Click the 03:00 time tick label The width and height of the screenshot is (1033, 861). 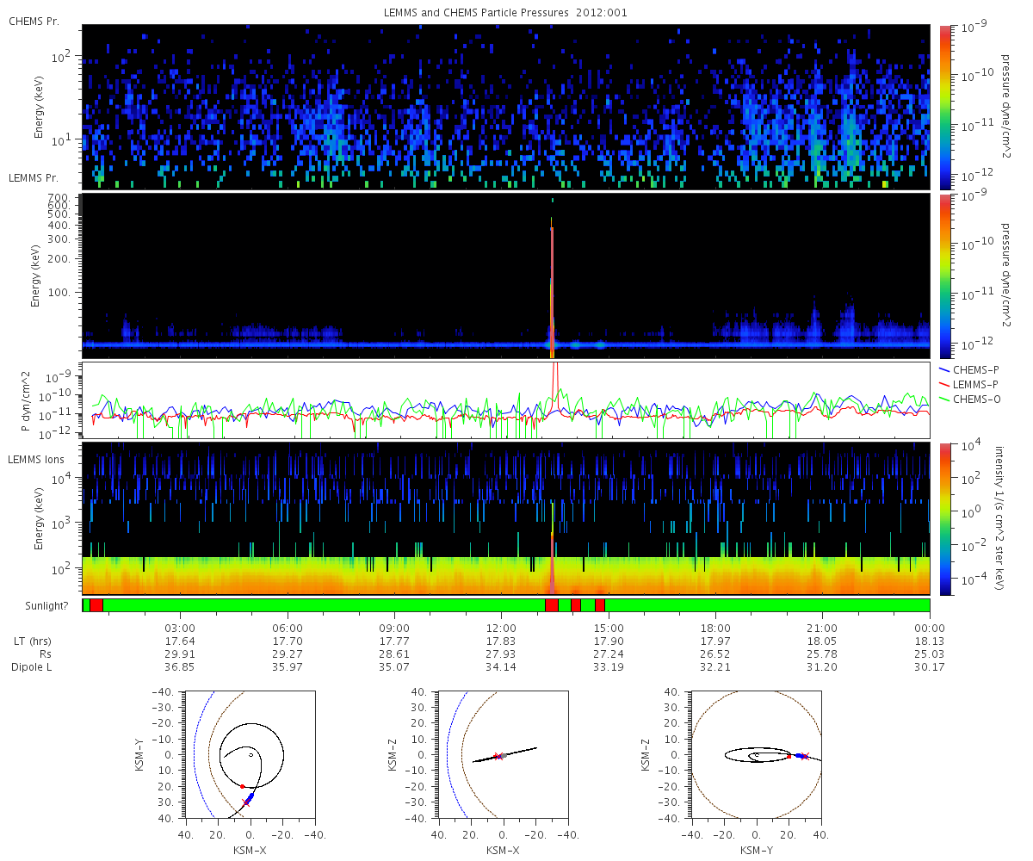(x=180, y=628)
